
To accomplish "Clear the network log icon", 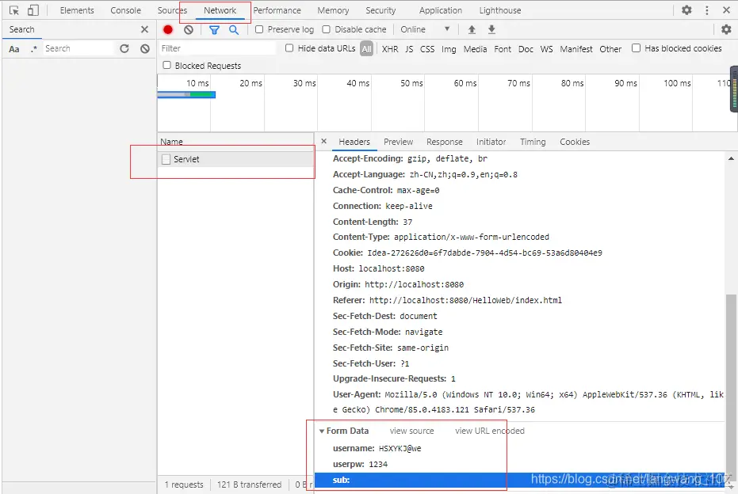I will pyautogui.click(x=189, y=29).
